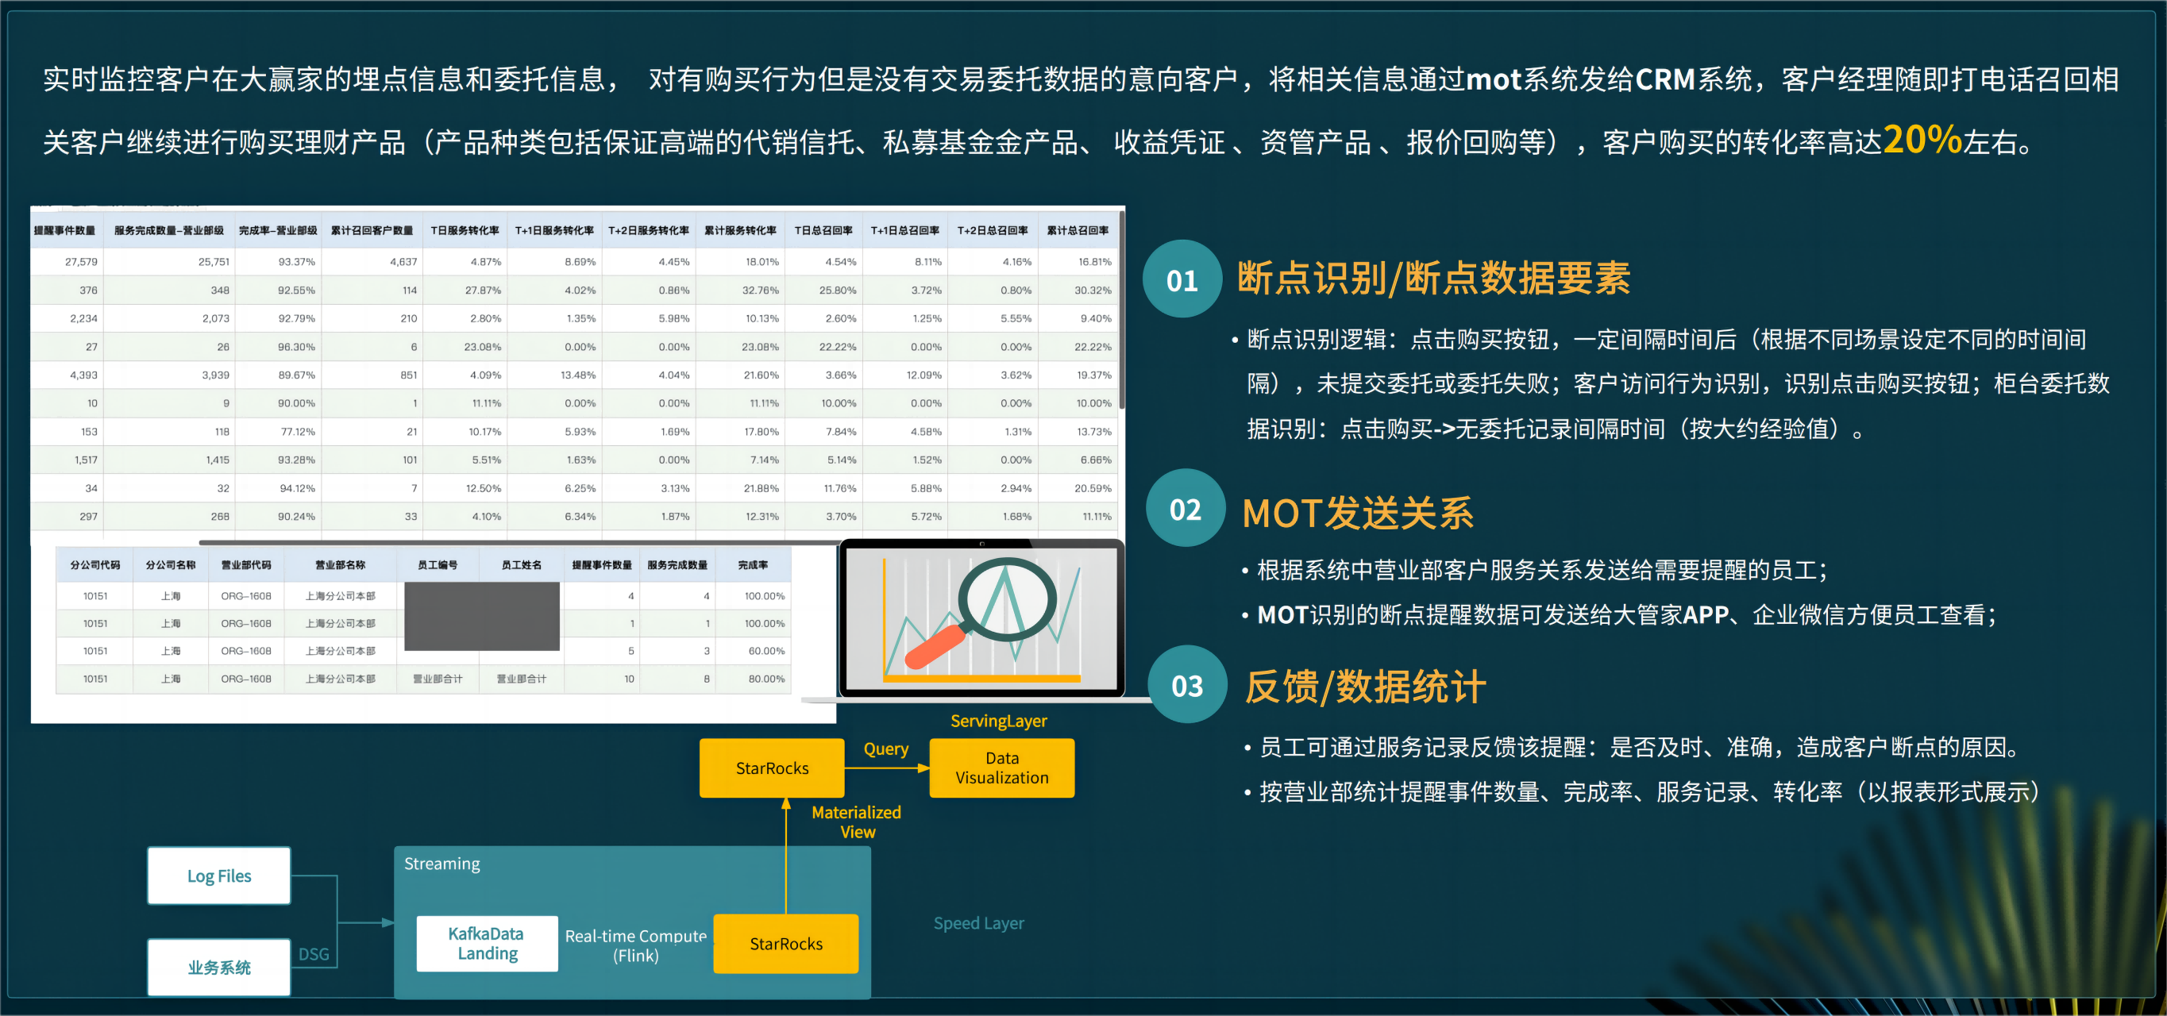The width and height of the screenshot is (2167, 1016).
Task: Click the Log Files box
Action: click(218, 876)
